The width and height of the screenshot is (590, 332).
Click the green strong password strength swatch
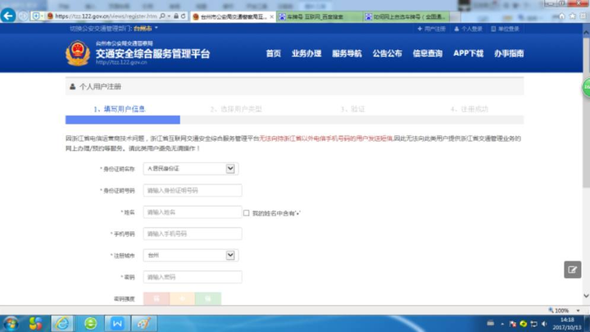click(208, 298)
